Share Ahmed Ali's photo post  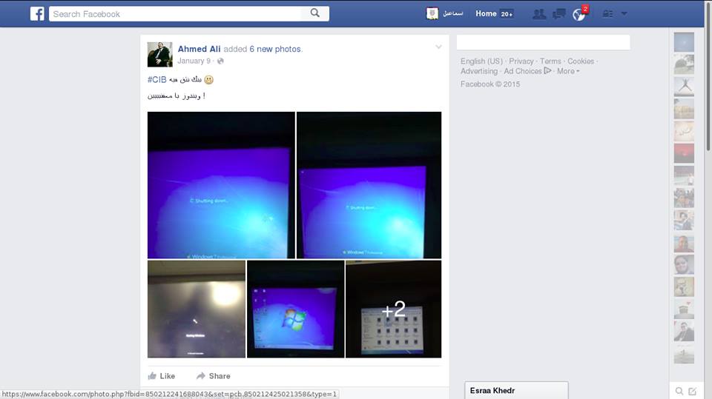[213, 376]
